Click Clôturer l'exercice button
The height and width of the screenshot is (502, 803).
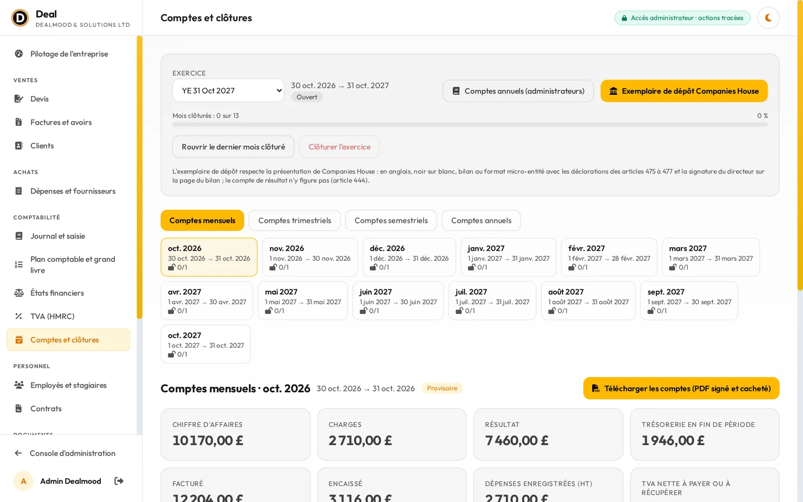pos(340,147)
